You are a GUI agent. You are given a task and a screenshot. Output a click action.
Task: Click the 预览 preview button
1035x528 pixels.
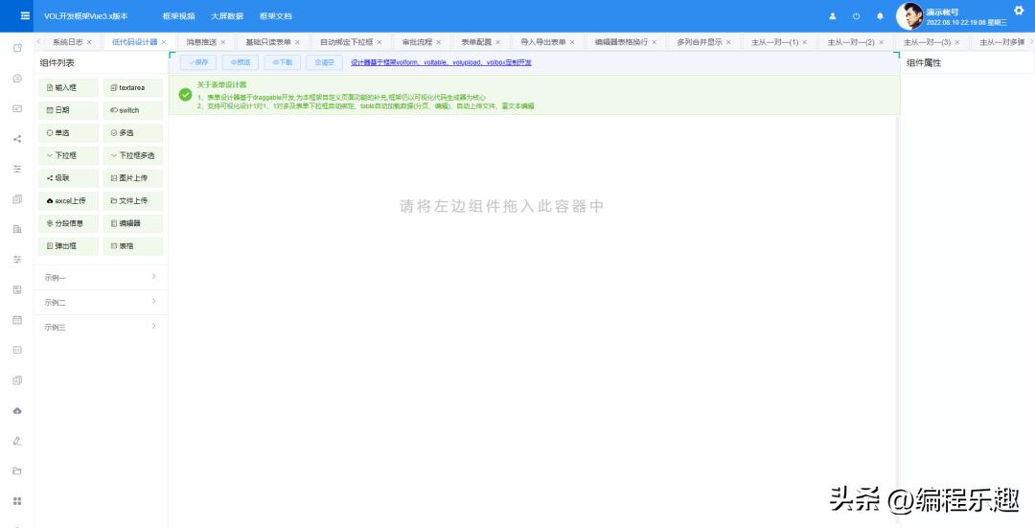[x=241, y=62]
